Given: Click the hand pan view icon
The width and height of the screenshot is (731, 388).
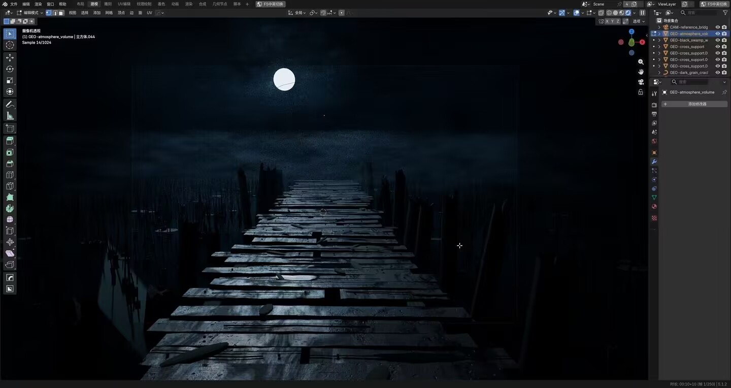Looking at the screenshot, I should 641,72.
